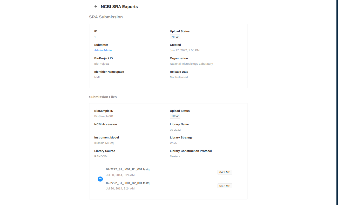Click the BioSample001 value
The height and width of the screenshot is (205, 338).
tap(104, 116)
